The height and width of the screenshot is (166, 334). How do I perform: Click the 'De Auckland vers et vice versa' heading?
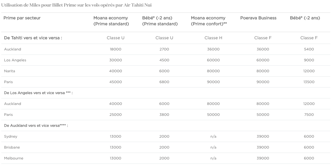pos(36,126)
